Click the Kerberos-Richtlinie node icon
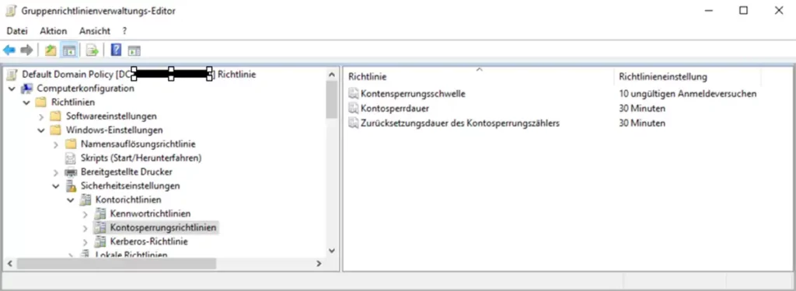 (x=100, y=241)
